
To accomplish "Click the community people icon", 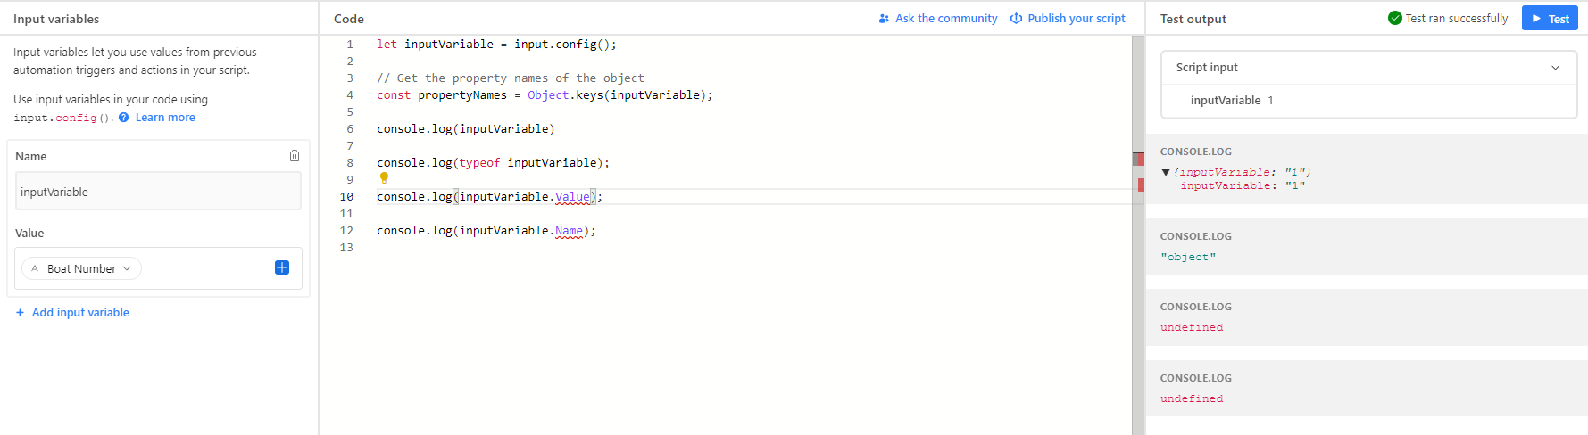I will pos(884,19).
